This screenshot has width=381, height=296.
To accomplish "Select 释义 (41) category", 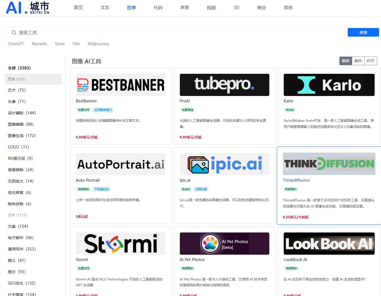I will pyautogui.click(x=17, y=260).
